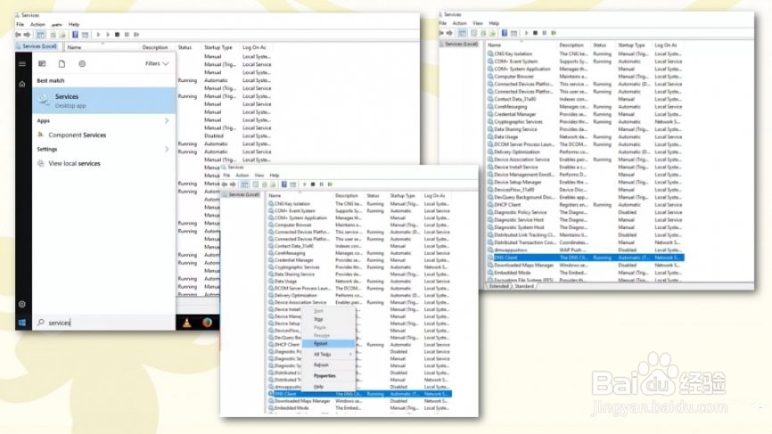
Task: Open VLC cone icon on taskbar
Action: tap(187, 323)
